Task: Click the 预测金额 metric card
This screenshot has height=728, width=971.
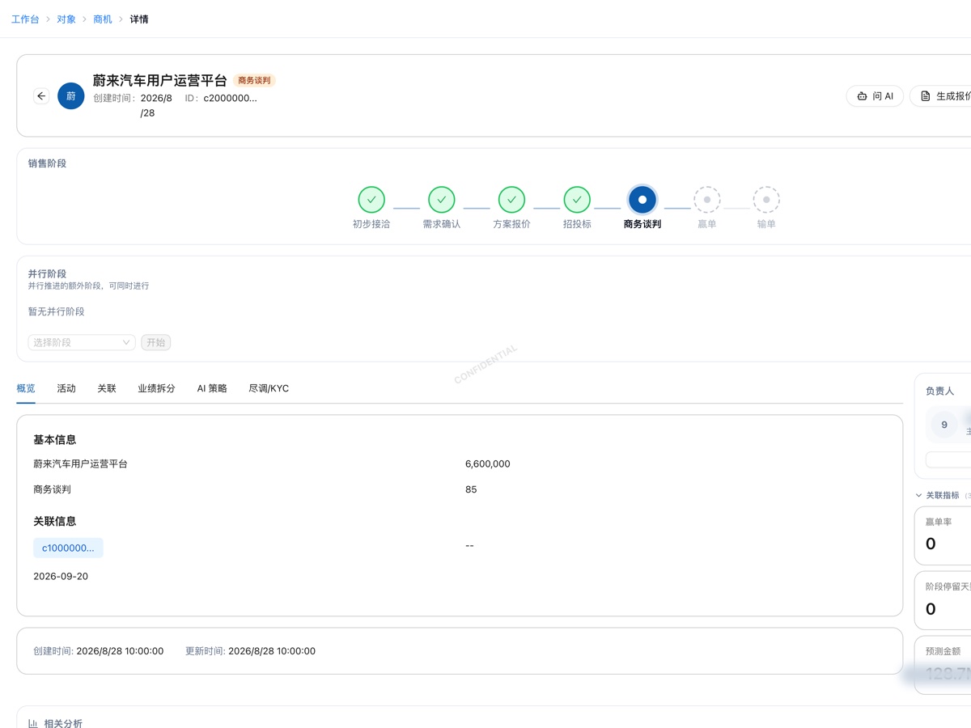Action: 943,665
